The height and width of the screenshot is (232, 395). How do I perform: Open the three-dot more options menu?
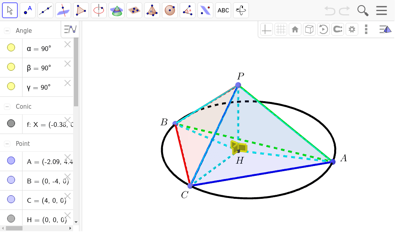[366, 30]
